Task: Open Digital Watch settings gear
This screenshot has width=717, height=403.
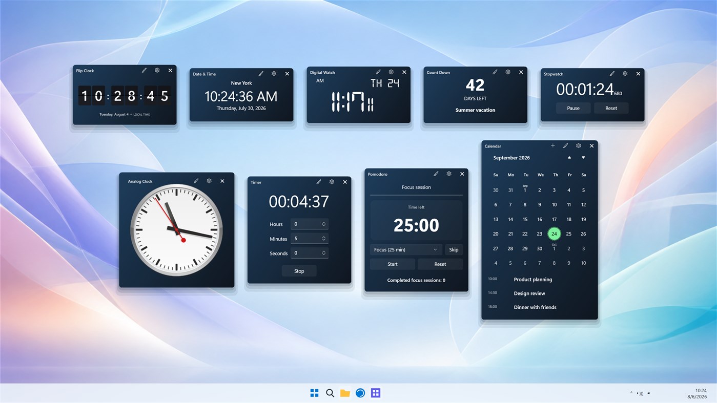Action: pyautogui.click(x=391, y=72)
